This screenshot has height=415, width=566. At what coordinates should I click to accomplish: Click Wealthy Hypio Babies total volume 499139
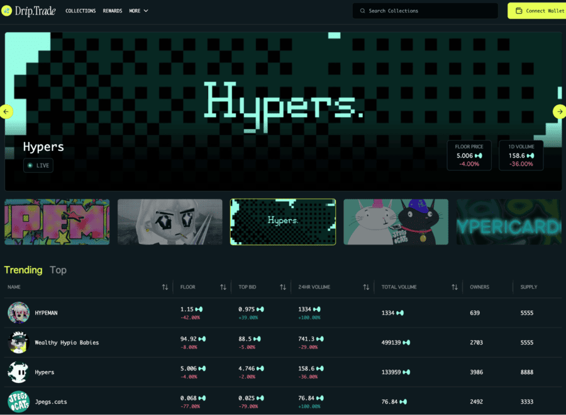click(391, 343)
